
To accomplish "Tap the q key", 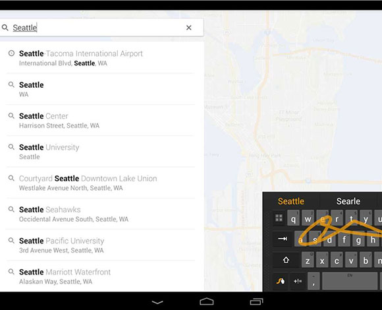I will coord(293,218).
